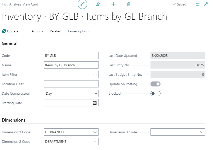Click the share icon in header
213x150 pixels.
[x=98, y=4]
